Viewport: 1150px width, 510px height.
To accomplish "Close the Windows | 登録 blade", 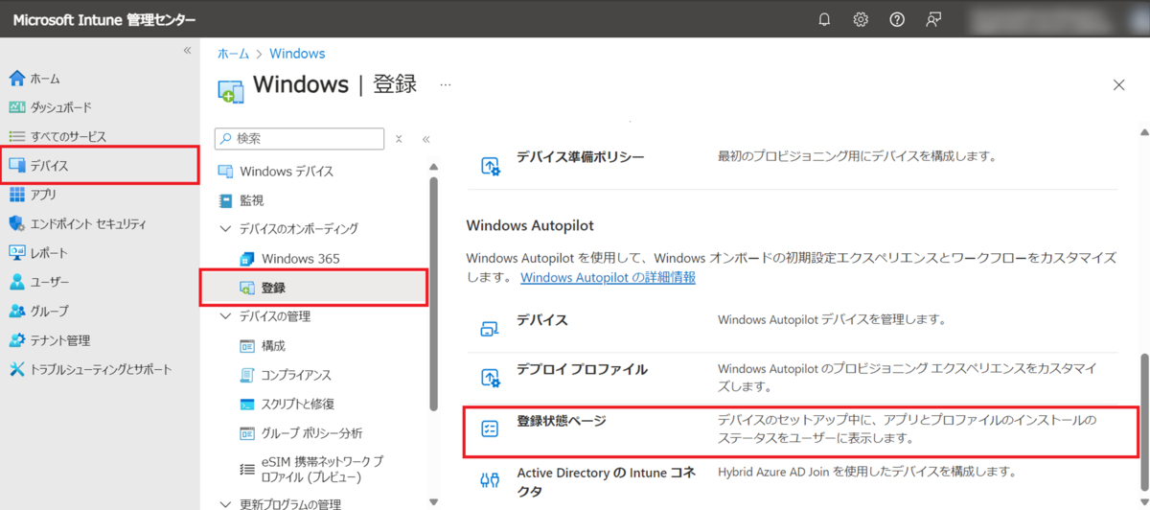I will [1118, 84].
